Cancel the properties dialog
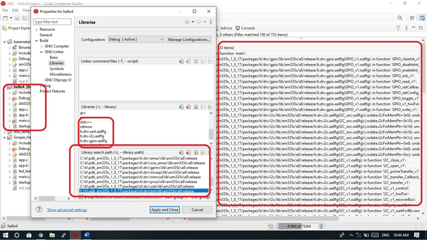Viewport: 427px width, 252px height. click(x=197, y=210)
